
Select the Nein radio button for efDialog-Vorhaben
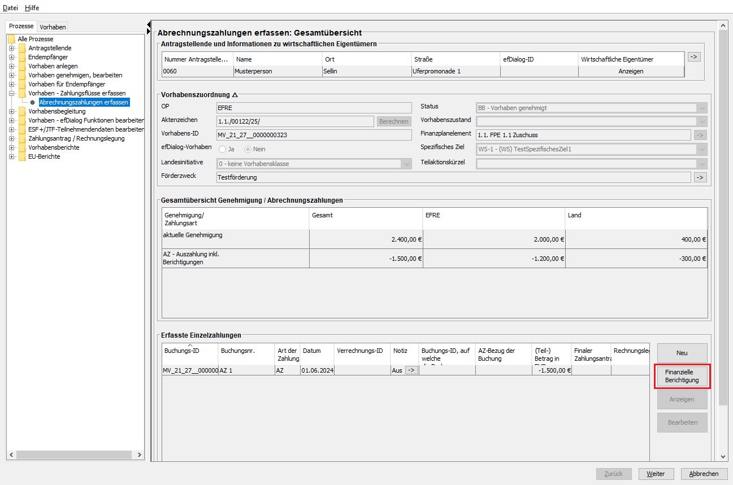point(248,149)
